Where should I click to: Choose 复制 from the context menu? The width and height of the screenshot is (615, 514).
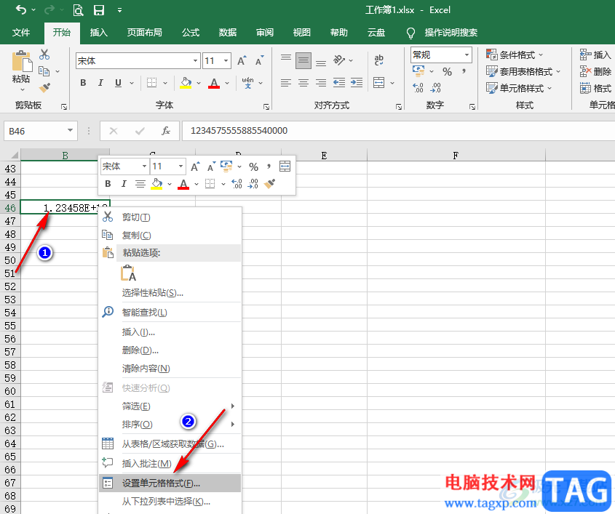(170, 235)
